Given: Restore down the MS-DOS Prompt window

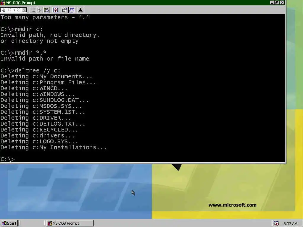Looking at the screenshot, I should click(x=277, y=2).
